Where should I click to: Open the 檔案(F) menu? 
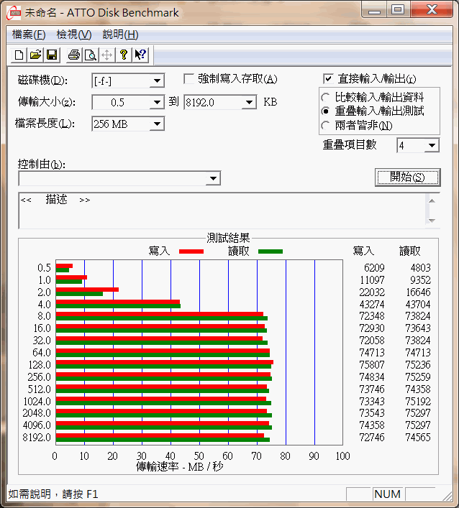click(29, 34)
